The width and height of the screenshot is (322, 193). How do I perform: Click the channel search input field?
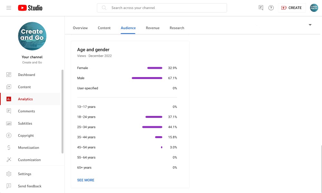162,7
